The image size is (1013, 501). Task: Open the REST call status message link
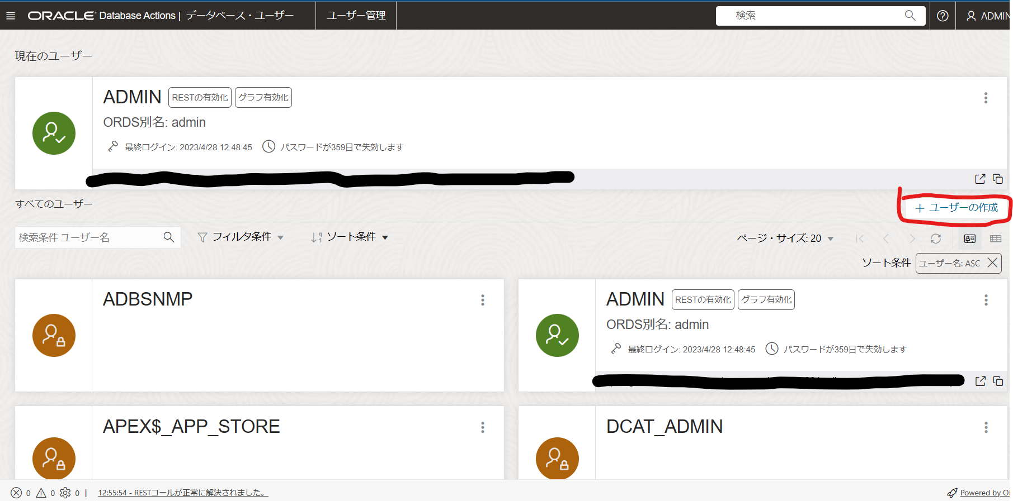tap(183, 493)
